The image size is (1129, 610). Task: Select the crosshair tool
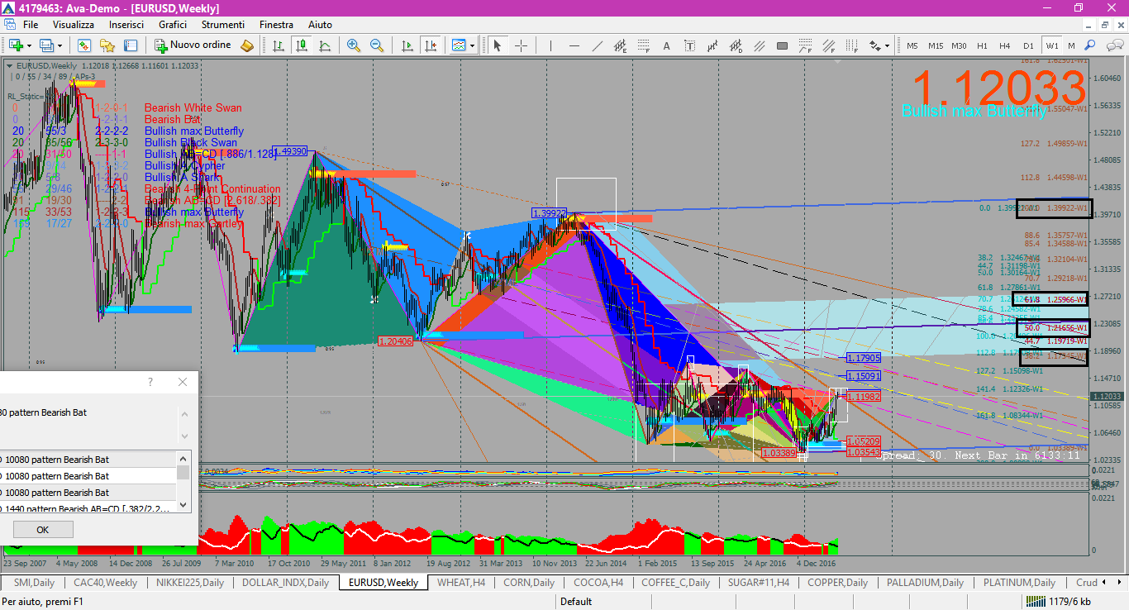(x=521, y=45)
